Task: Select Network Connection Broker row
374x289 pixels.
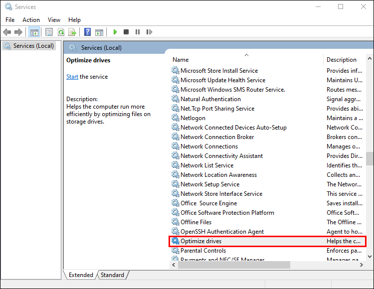Action: (x=268, y=137)
